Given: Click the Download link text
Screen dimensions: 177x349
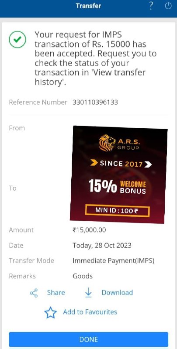Looking at the screenshot, I should coord(117,292).
